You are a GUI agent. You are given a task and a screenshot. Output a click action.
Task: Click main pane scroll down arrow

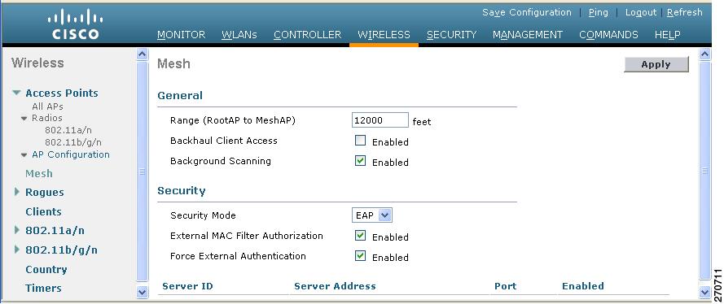click(705, 292)
